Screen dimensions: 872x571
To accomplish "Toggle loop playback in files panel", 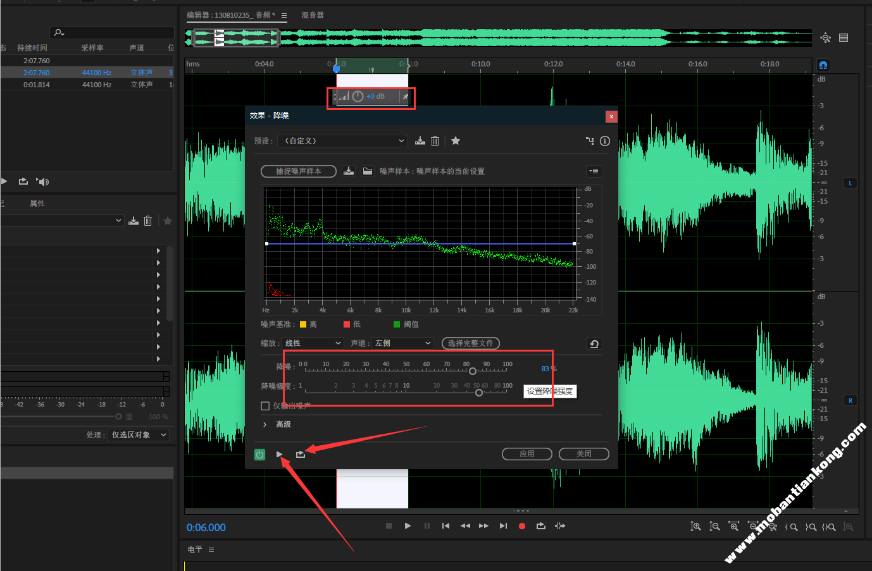I will [23, 181].
